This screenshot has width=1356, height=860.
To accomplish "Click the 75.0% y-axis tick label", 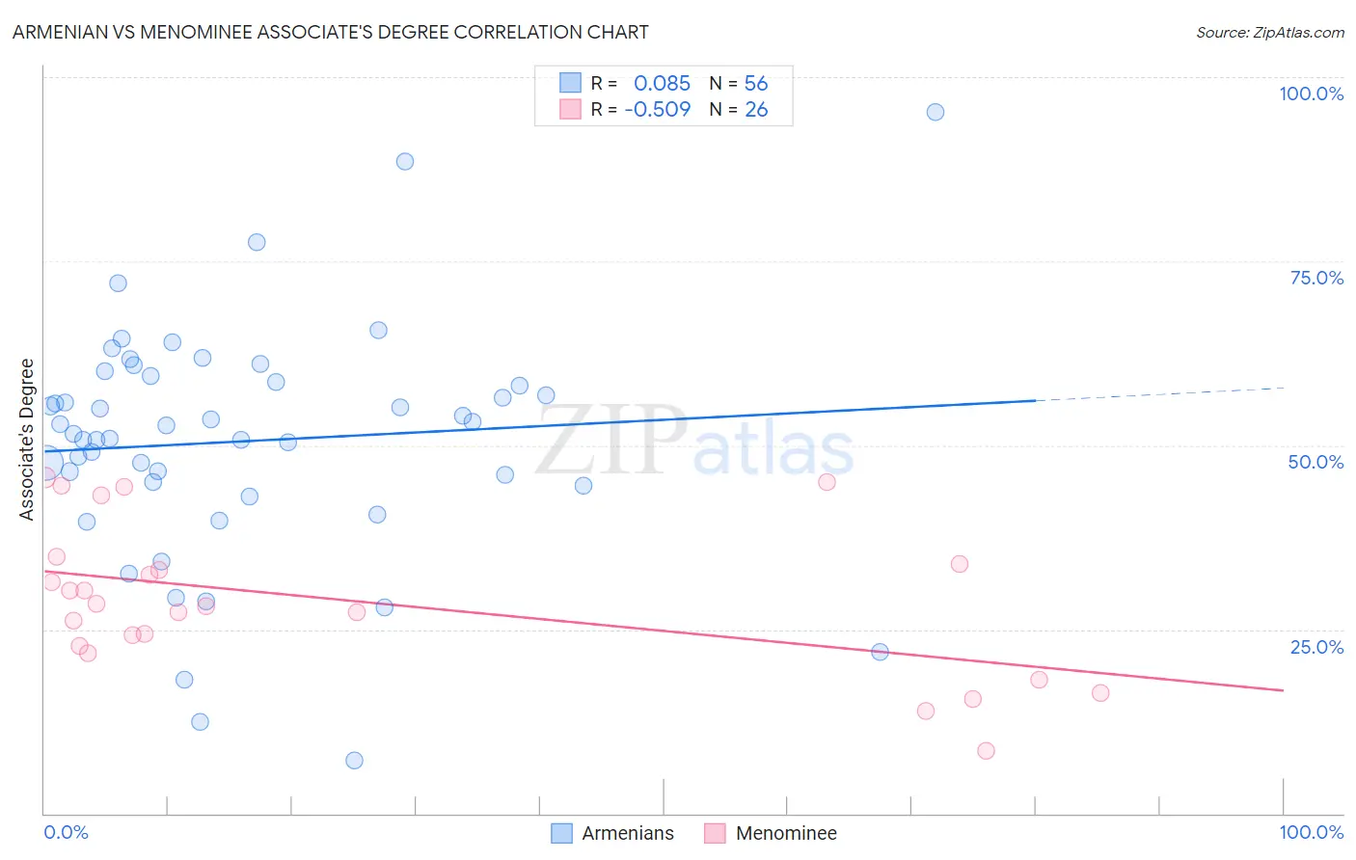I will coord(1316,278).
